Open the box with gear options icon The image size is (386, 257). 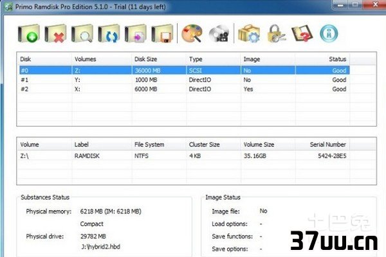pos(249,33)
